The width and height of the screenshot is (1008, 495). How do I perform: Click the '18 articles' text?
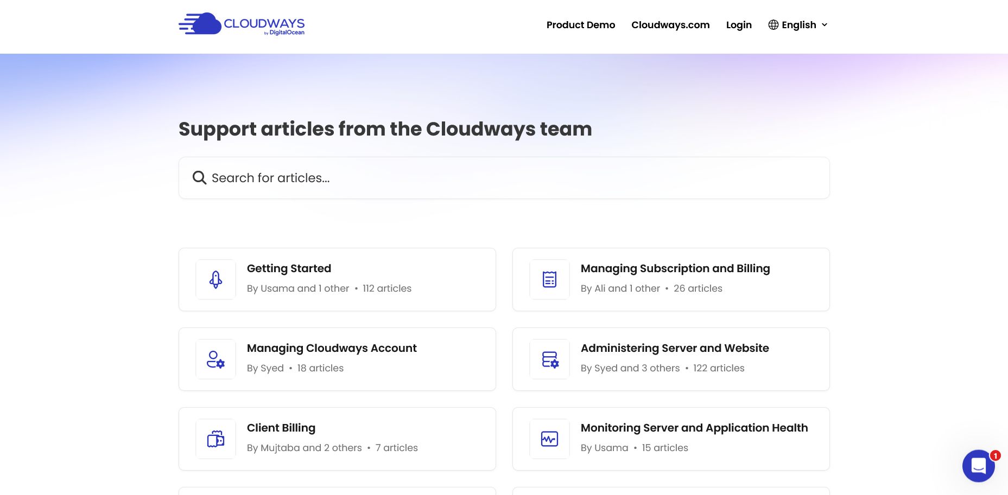320,368
